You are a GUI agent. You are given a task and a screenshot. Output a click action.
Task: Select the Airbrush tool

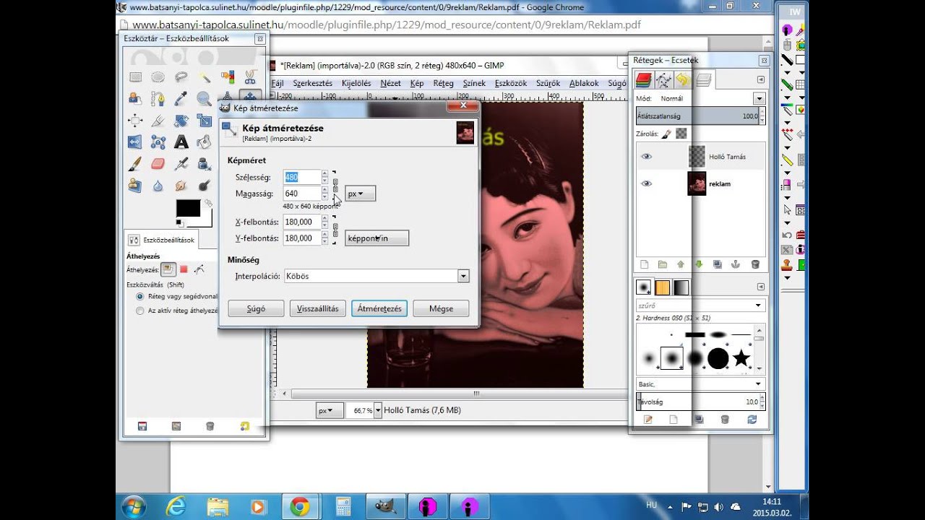(x=181, y=164)
